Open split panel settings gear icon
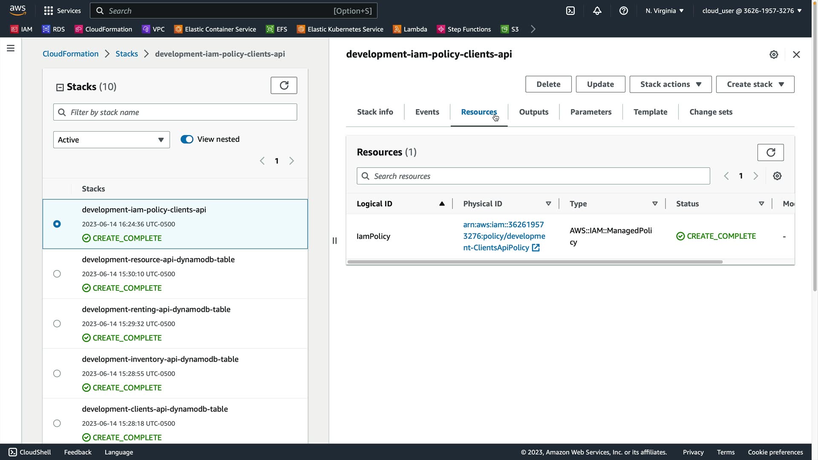The width and height of the screenshot is (818, 460). point(774,55)
